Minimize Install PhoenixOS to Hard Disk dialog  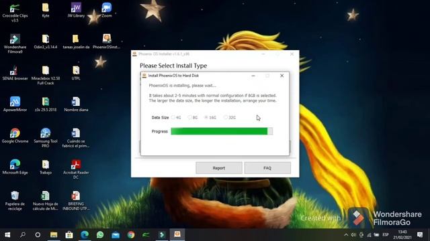[x=253, y=76]
